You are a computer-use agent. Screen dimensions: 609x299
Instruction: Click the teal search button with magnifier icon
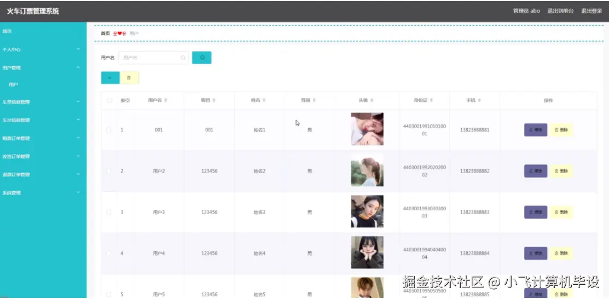pos(201,58)
